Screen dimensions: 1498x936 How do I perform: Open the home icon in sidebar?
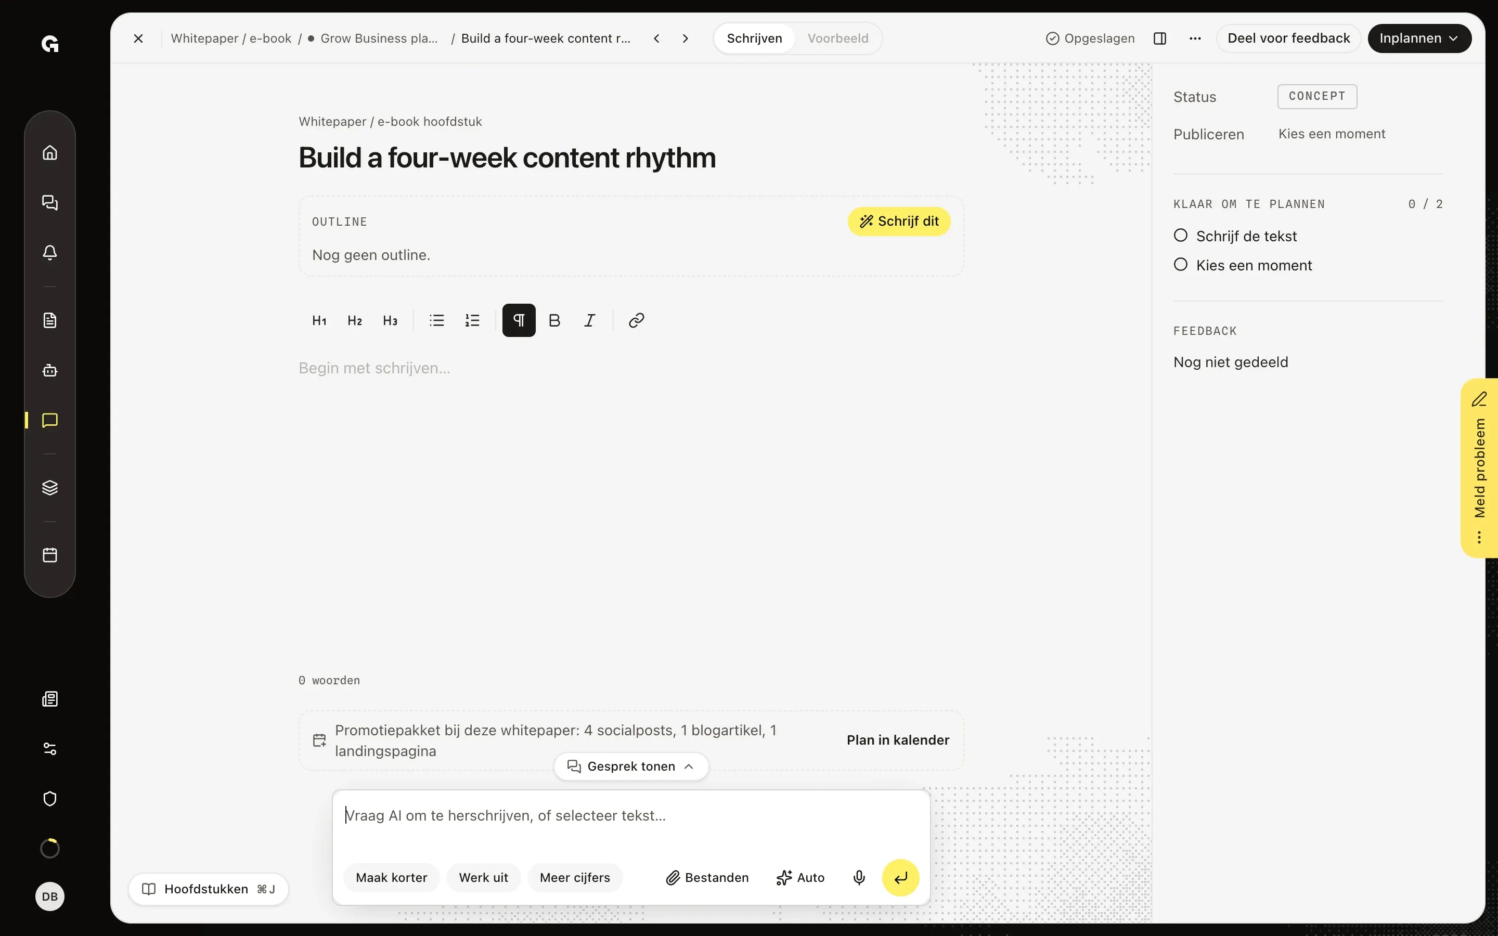[49, 152]
